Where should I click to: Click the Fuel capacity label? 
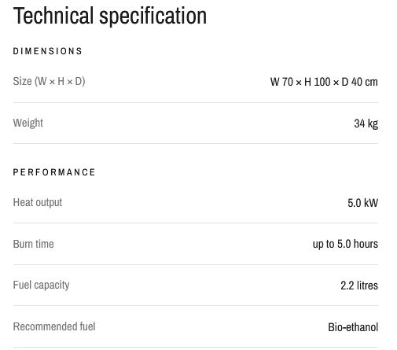(41, 285)
